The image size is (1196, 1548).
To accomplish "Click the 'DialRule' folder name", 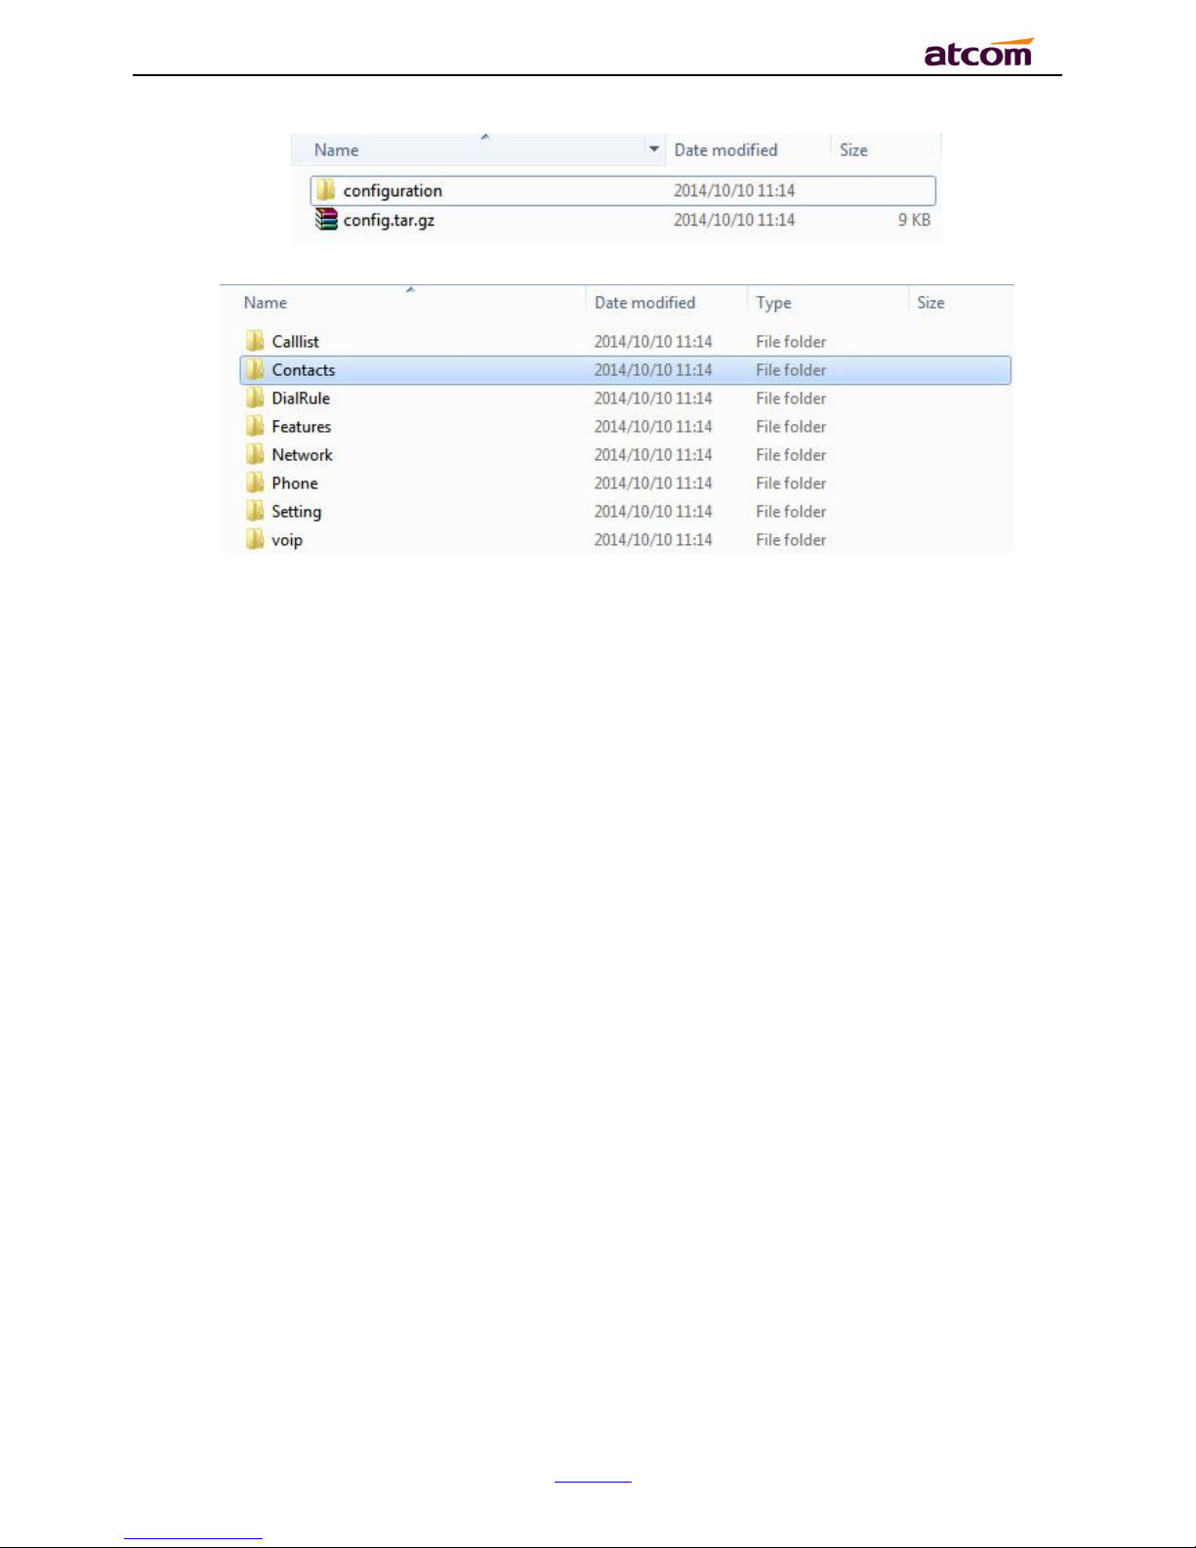I will [x=301, y=397].
